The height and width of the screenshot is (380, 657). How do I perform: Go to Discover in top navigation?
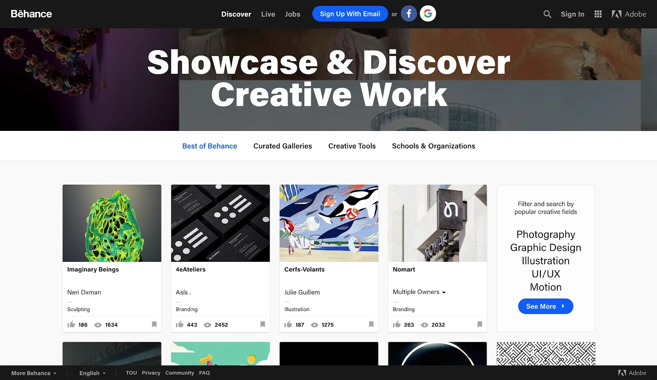coord(236,14)
